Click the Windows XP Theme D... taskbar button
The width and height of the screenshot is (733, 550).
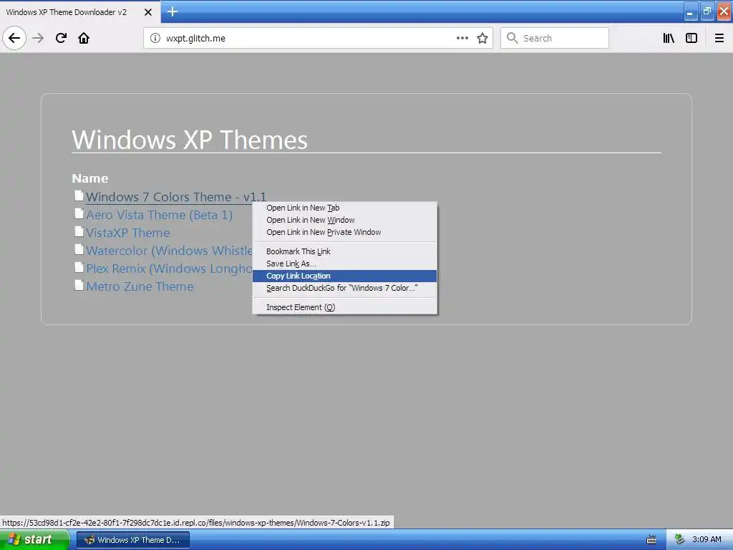[132, 540]
